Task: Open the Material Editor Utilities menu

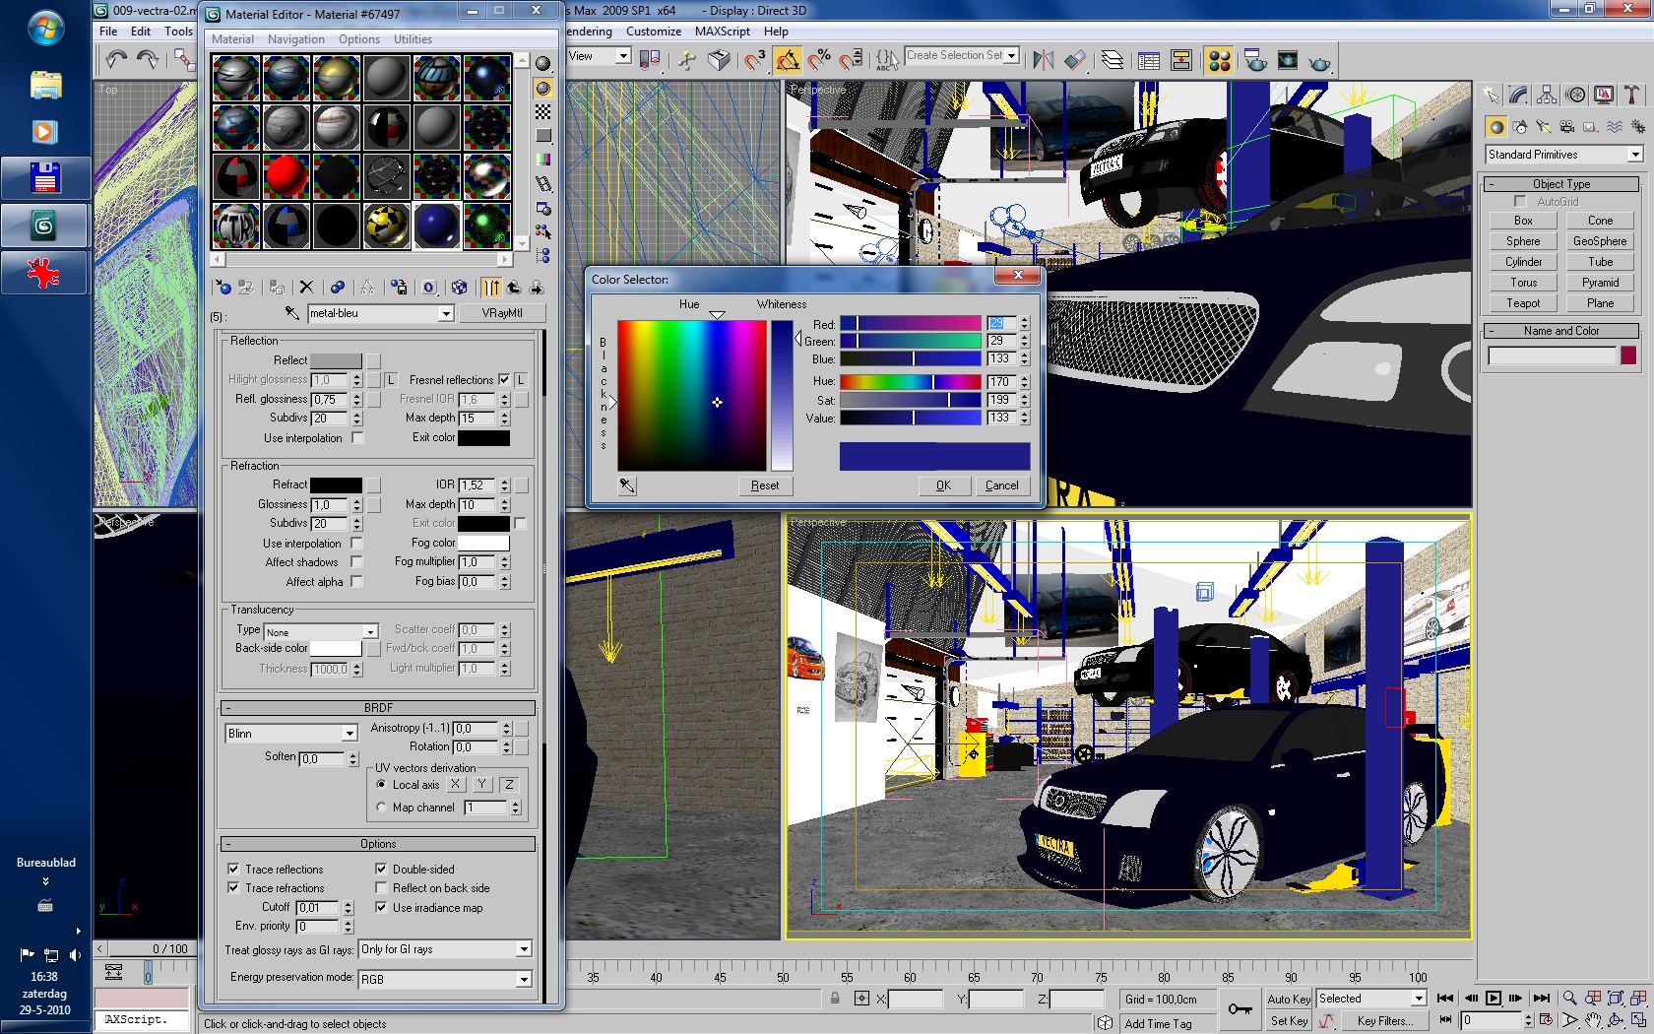Action: tap(413, 39)
